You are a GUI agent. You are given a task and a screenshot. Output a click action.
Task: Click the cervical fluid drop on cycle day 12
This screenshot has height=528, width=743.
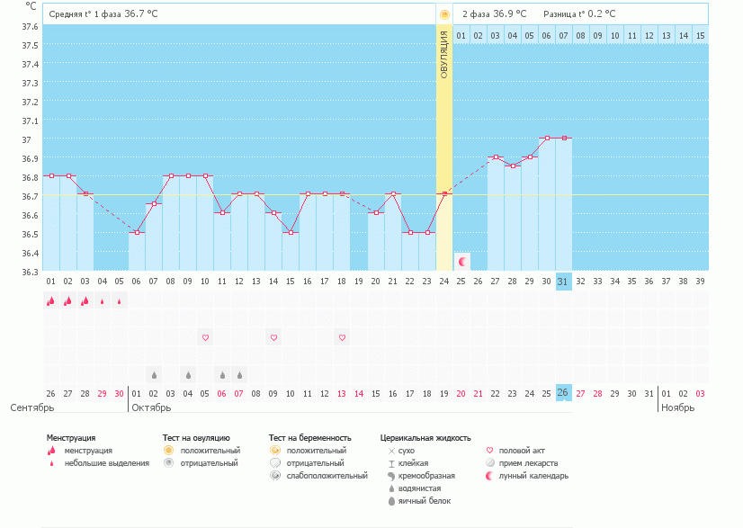pyautogui.click(x=239, y=374)
